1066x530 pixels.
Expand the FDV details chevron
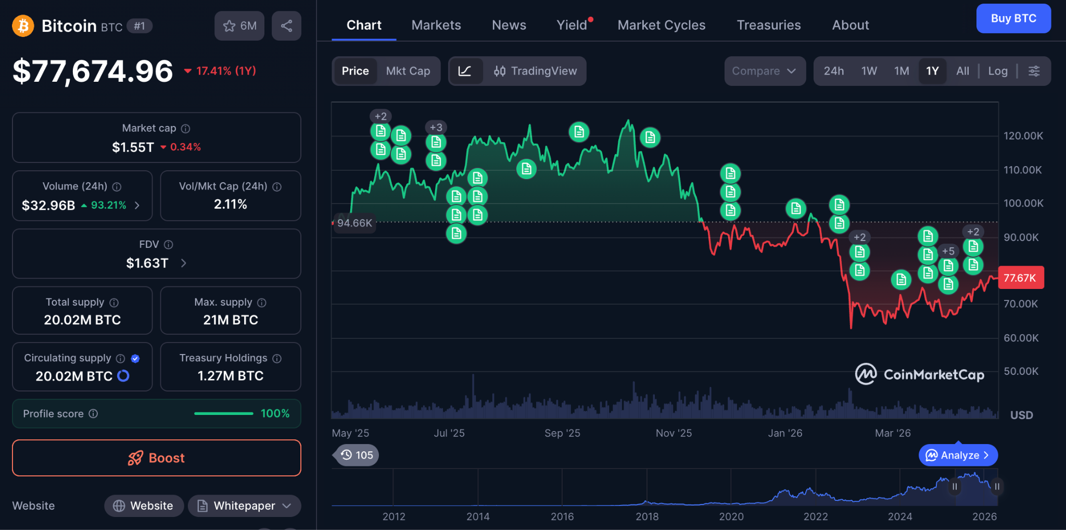tap(183, 263)
